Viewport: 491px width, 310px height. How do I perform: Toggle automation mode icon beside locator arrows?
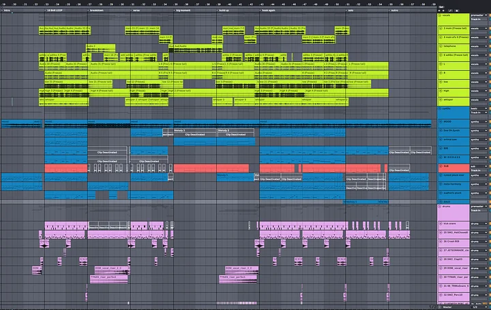coord(451,11)
